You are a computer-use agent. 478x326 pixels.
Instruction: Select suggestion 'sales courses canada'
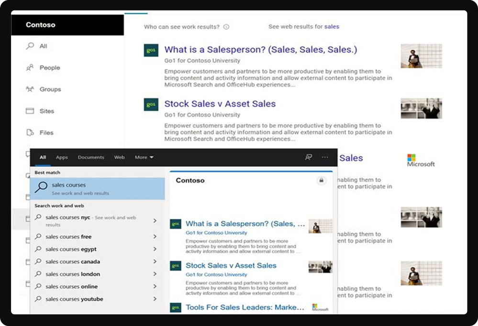73,261
